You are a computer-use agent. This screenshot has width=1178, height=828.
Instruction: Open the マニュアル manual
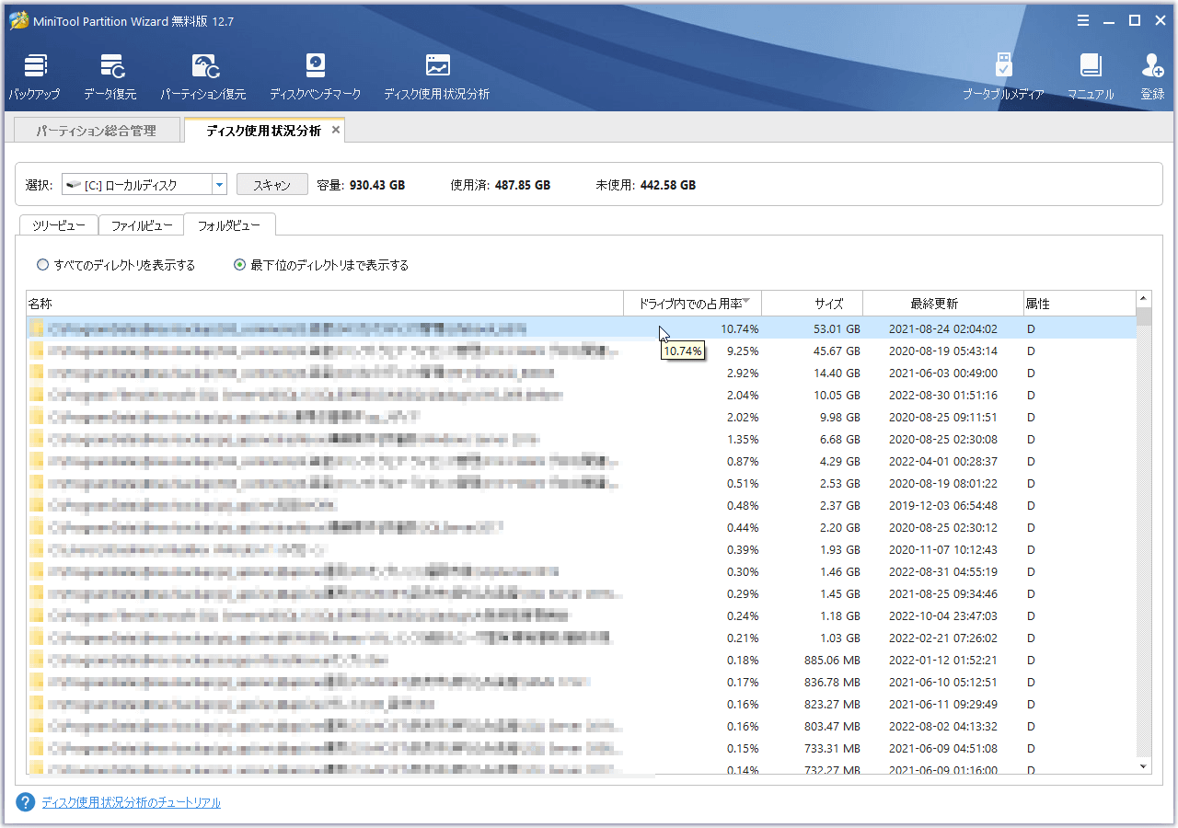pos(1091,75)
